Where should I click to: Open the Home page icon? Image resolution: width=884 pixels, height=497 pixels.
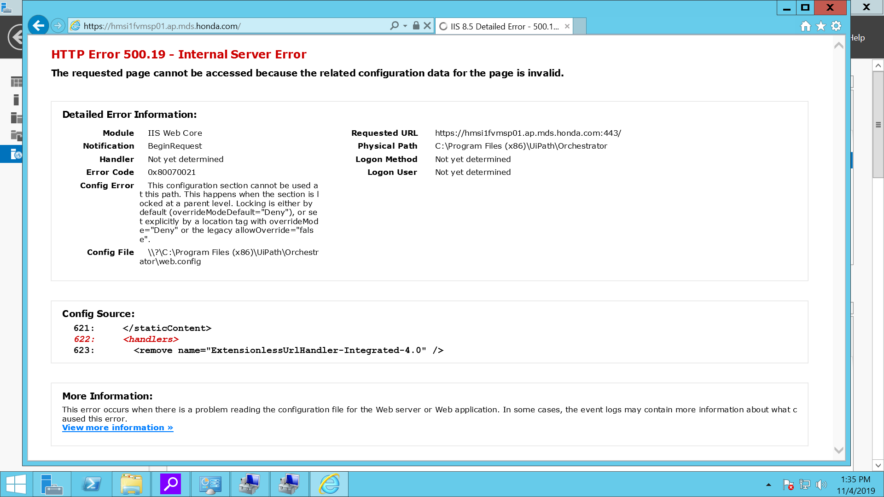point(805,26)
